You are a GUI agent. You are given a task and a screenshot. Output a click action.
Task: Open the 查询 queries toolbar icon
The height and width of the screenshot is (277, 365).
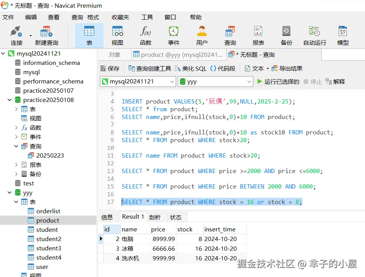tap(230, 36)
